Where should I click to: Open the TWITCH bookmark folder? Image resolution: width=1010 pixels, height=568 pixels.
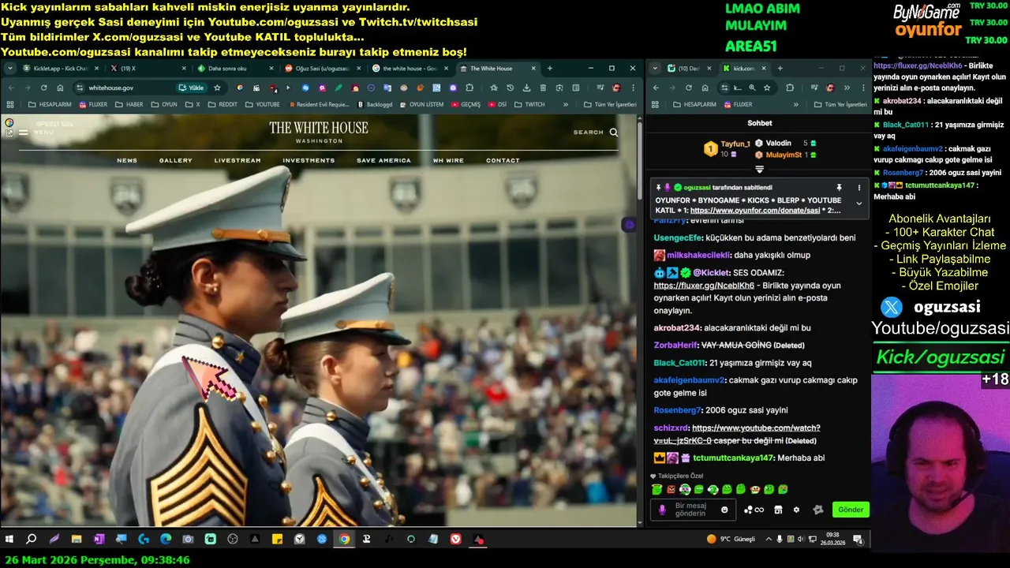(x=529, y=104)
